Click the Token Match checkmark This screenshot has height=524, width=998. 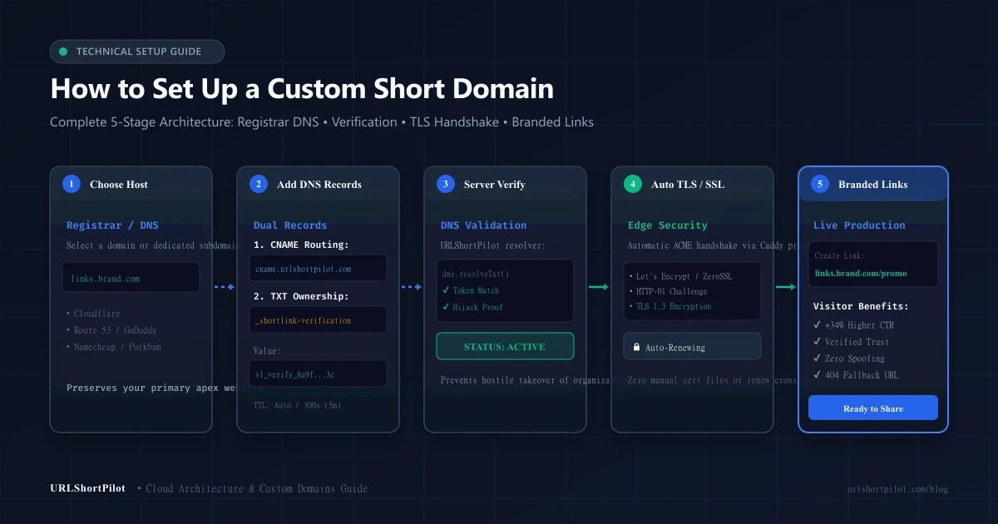pos(446,290)
